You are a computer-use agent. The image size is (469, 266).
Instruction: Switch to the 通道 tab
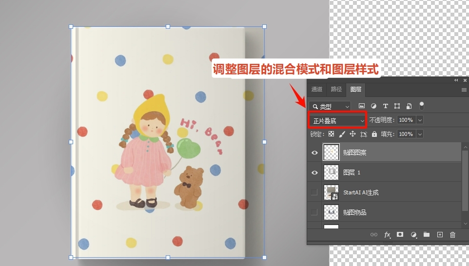317,90
